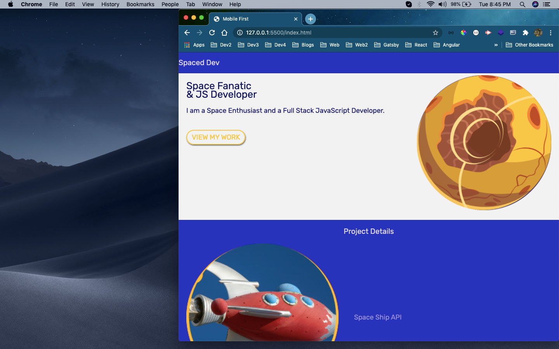Activate Siri from menu bar

535,4
